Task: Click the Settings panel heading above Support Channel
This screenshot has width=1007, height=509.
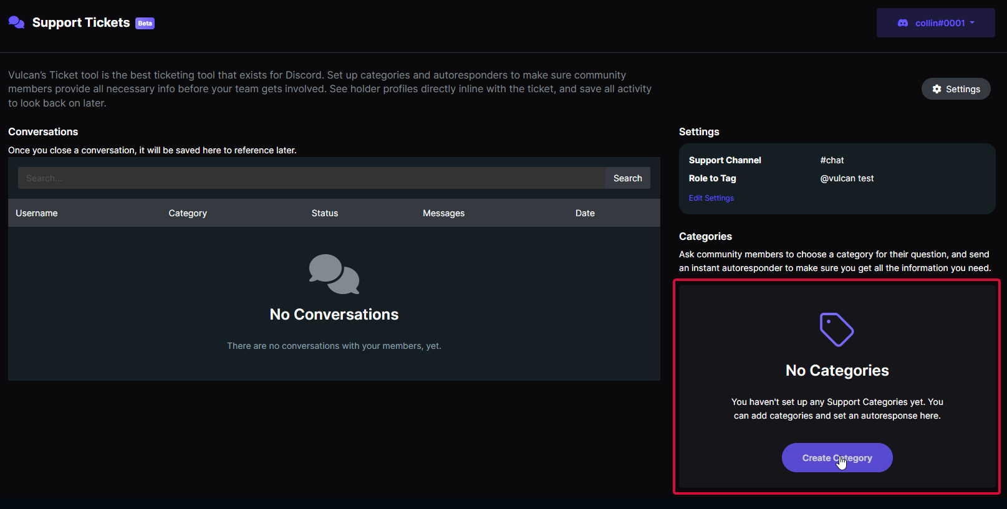Action: click(699, 131)
